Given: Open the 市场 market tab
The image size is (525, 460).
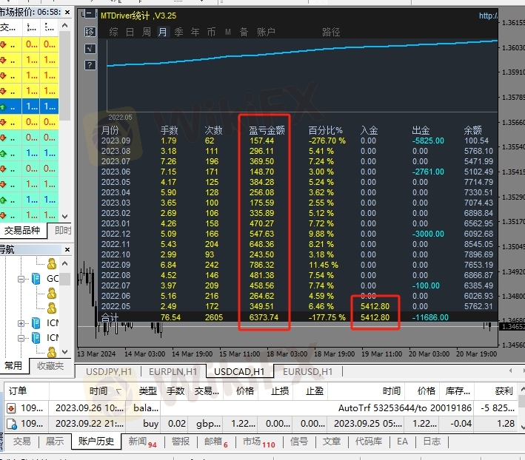Looking at the screenshot, I should [x=259, y=442].
